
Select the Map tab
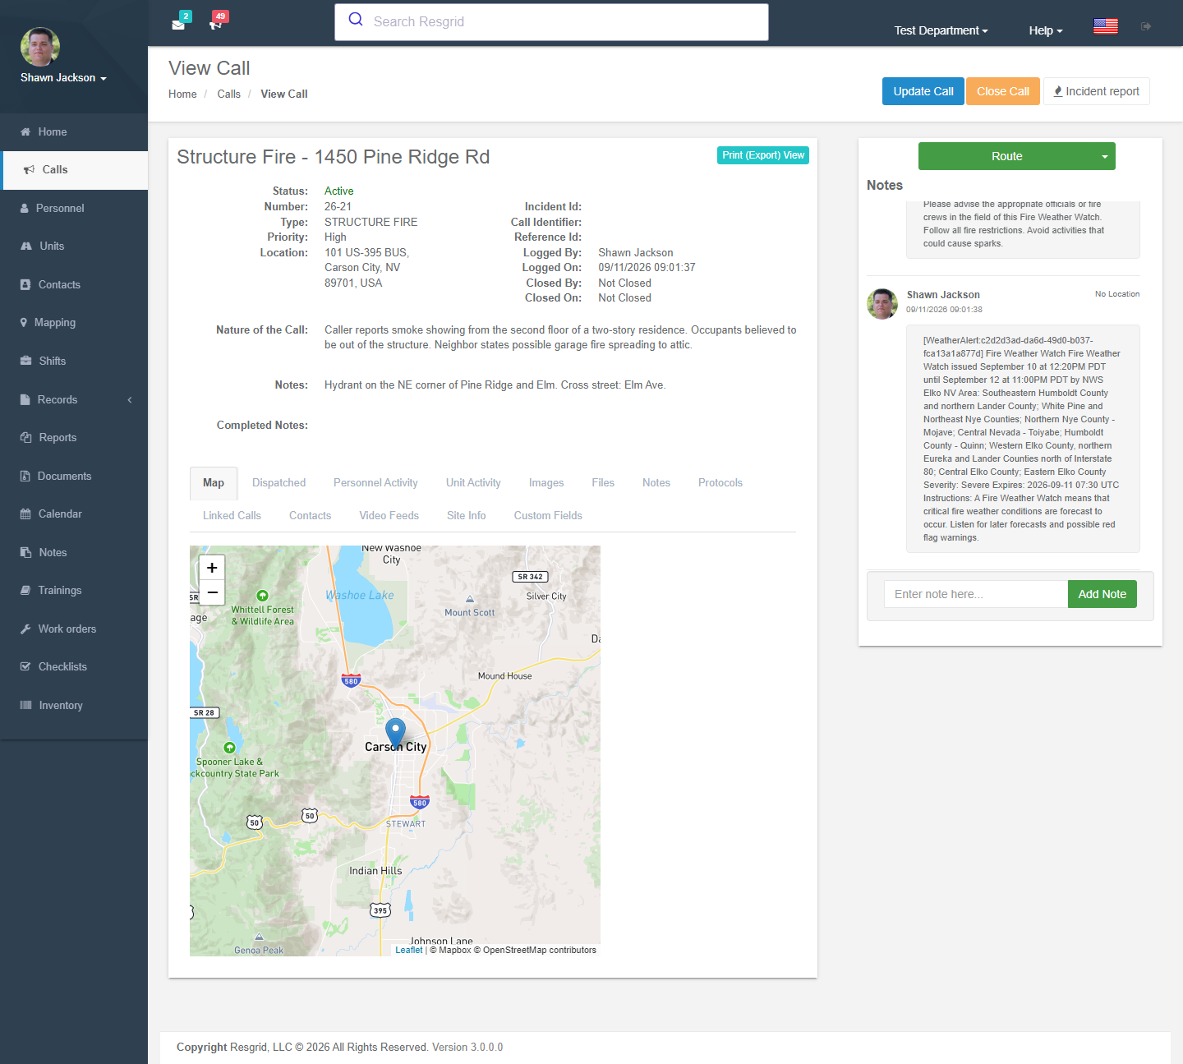coord(214,483)
